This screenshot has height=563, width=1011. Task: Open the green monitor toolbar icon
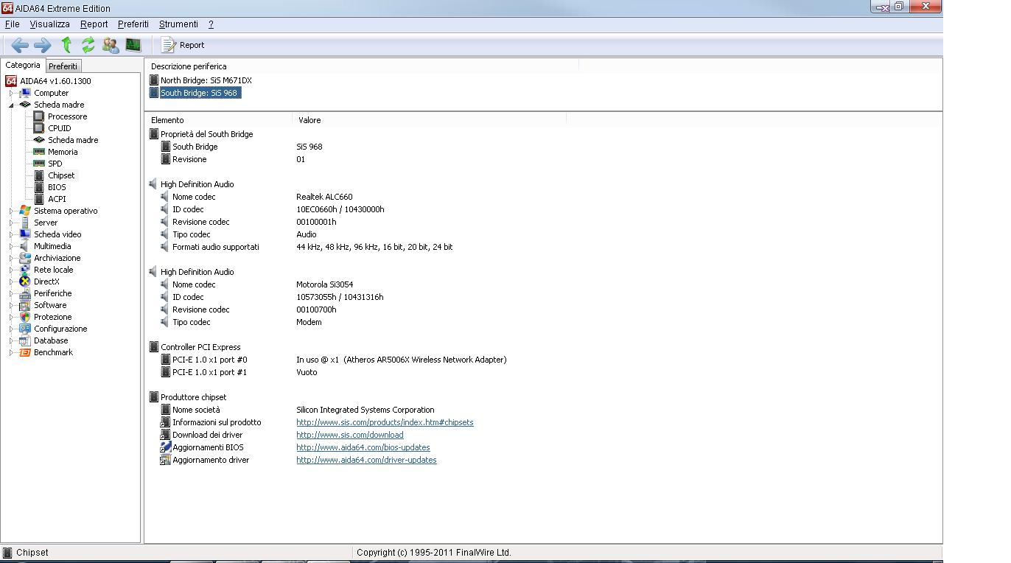tap(133, 45)
